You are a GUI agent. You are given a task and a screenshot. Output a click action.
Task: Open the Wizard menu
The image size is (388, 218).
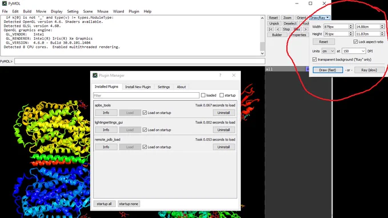tap(119, 11)
